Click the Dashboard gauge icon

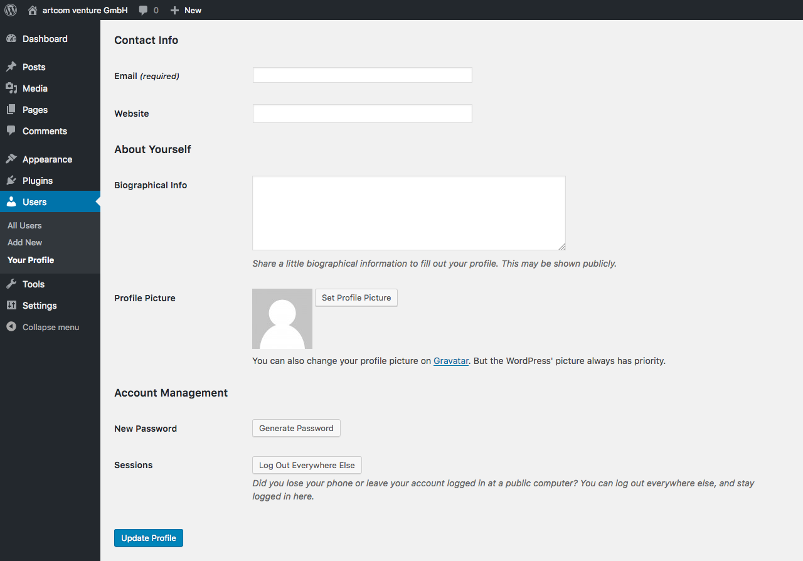coord(11,39)
